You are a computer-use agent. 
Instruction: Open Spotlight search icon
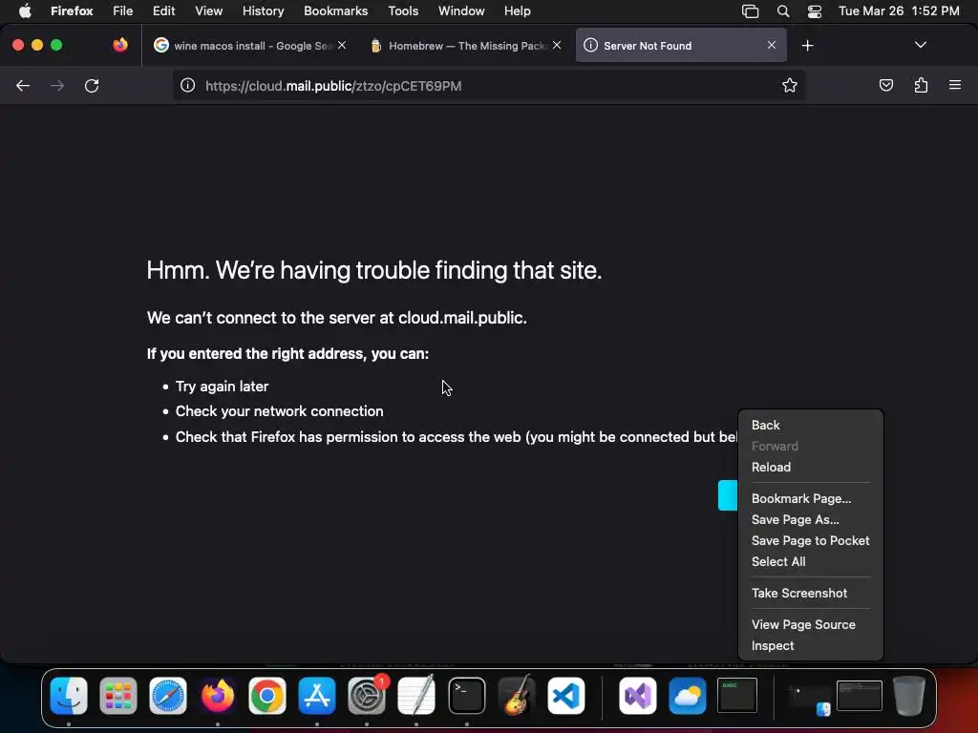coord(783,11)
